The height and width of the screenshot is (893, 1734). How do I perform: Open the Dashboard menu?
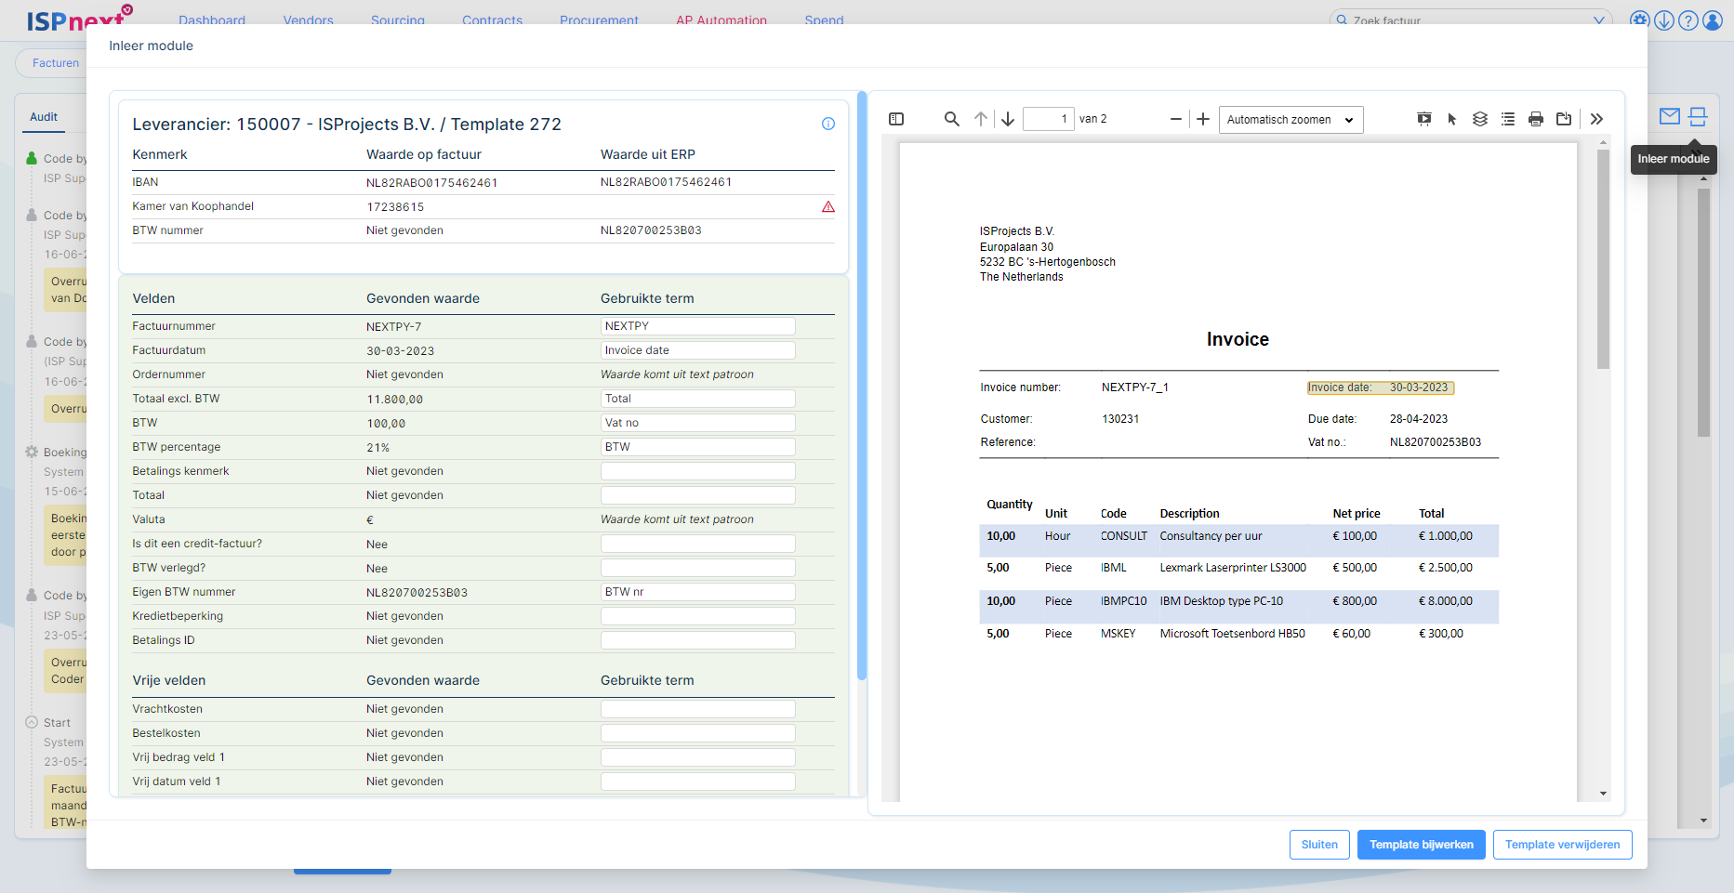click(212, 20)
